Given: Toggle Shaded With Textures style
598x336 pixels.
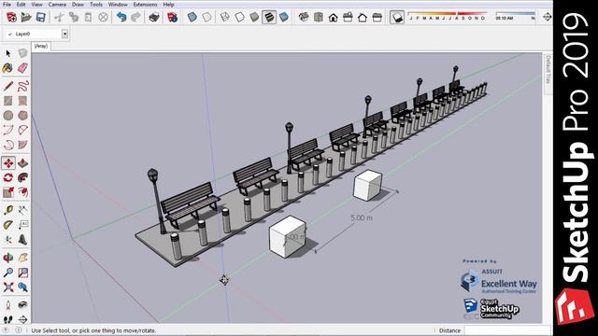Looking at the screenshot, I should coord(269,17).
